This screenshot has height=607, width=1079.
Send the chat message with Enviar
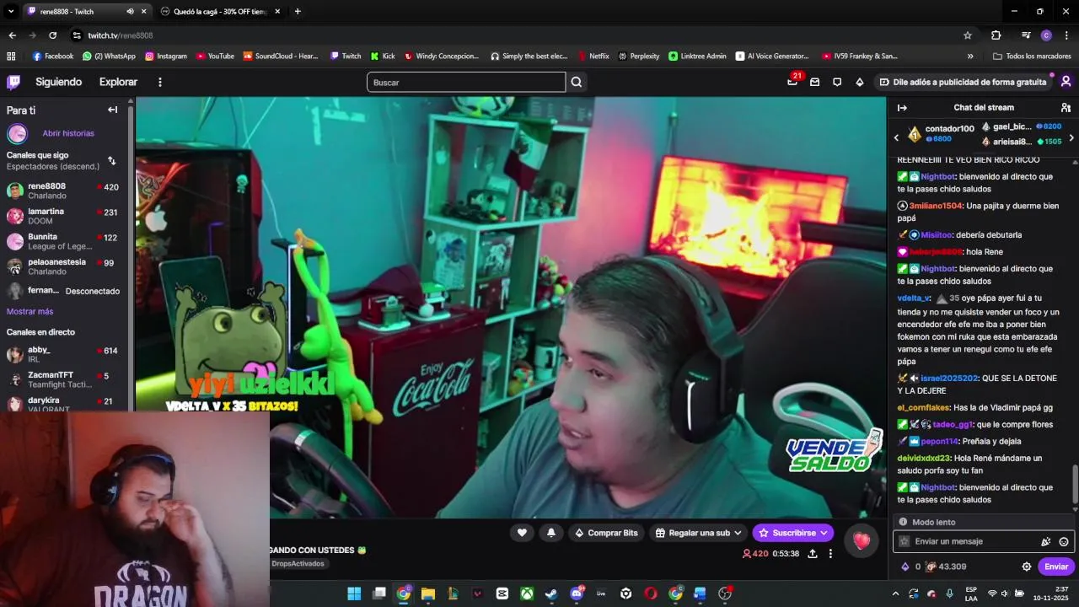(x=1056, y=567)
